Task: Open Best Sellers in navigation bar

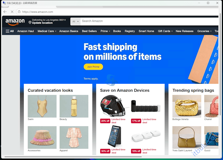Action: 89,31
